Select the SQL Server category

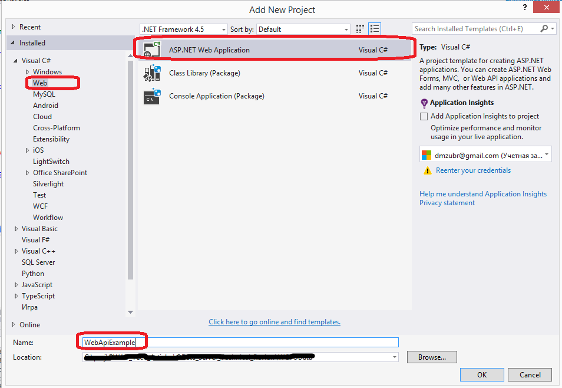pos(38,262)
